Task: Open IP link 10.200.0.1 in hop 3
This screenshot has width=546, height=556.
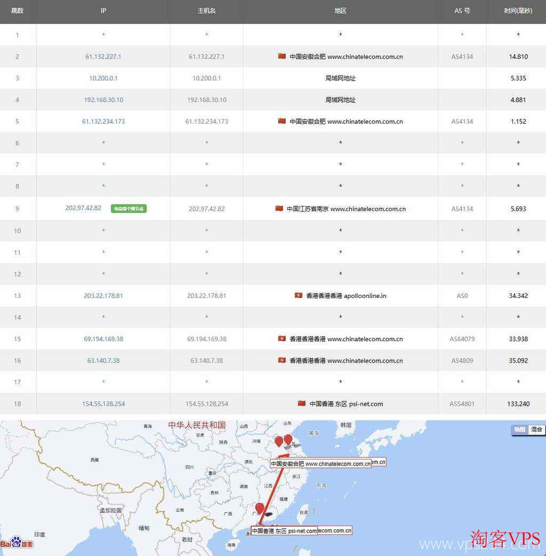Action: click(x=103, y=78)
